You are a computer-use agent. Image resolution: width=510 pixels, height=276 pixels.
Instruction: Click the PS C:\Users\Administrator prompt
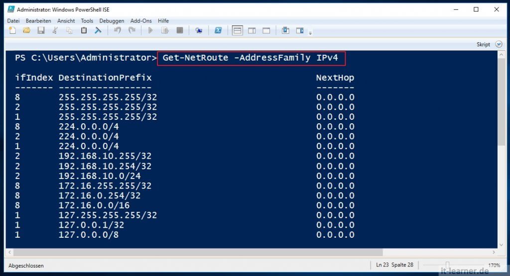point(86,58)
